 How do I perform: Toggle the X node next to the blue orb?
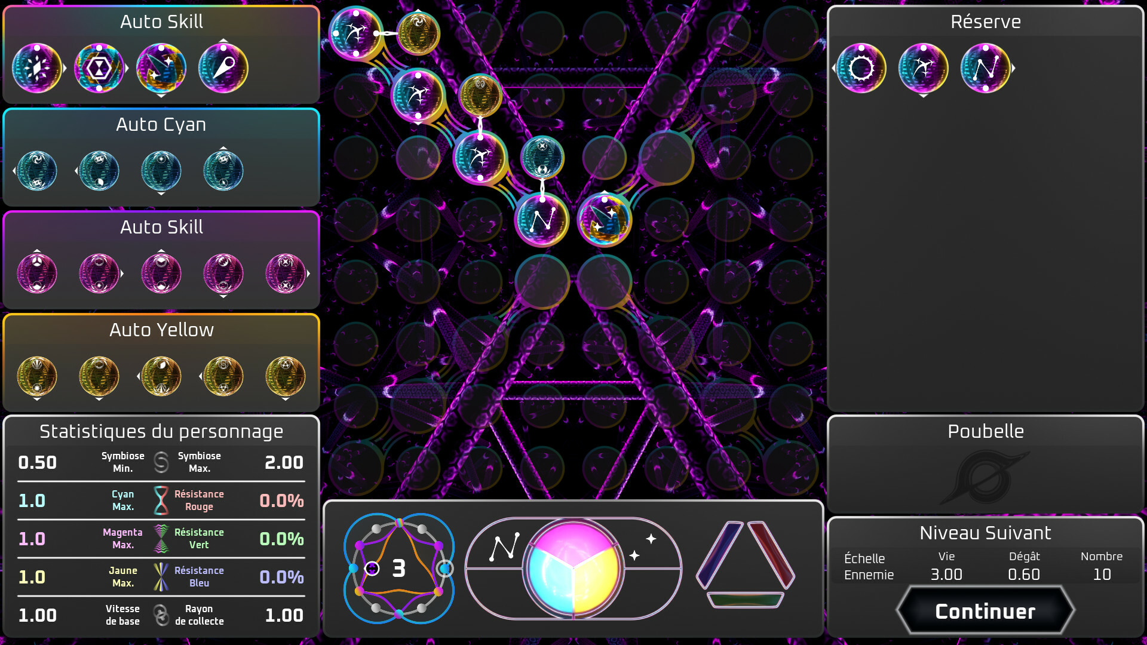point(541,145)
